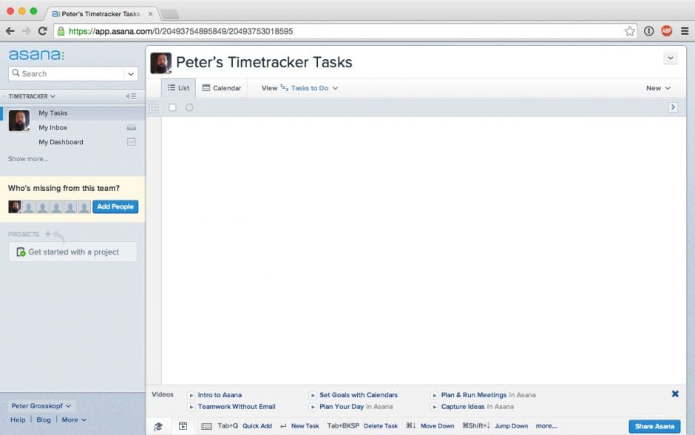The image size is (695, 435).
Task: Switch to the Calendar tab
Action: (x=222, y=88)
